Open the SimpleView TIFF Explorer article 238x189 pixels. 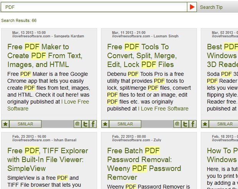[x=48, y=159]
